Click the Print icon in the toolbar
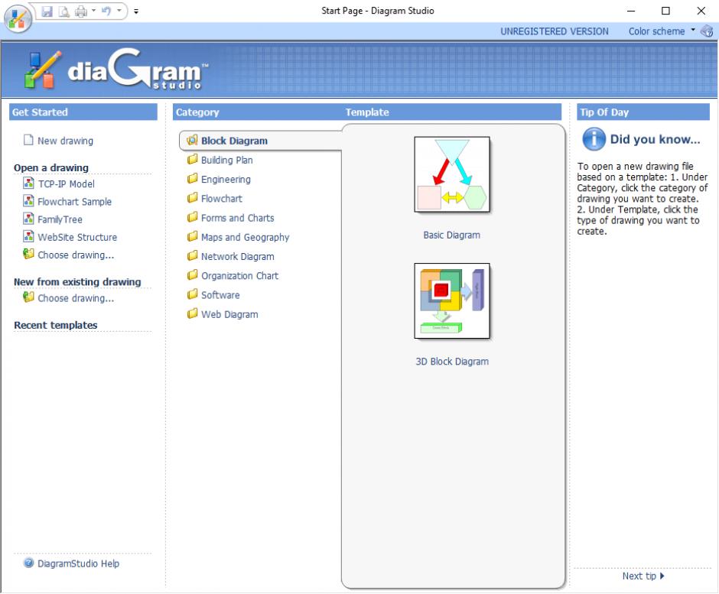Viewport: 719px width, 594px height. (80, 11)
